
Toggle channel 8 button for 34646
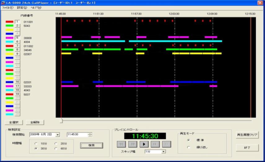[17, 50]
